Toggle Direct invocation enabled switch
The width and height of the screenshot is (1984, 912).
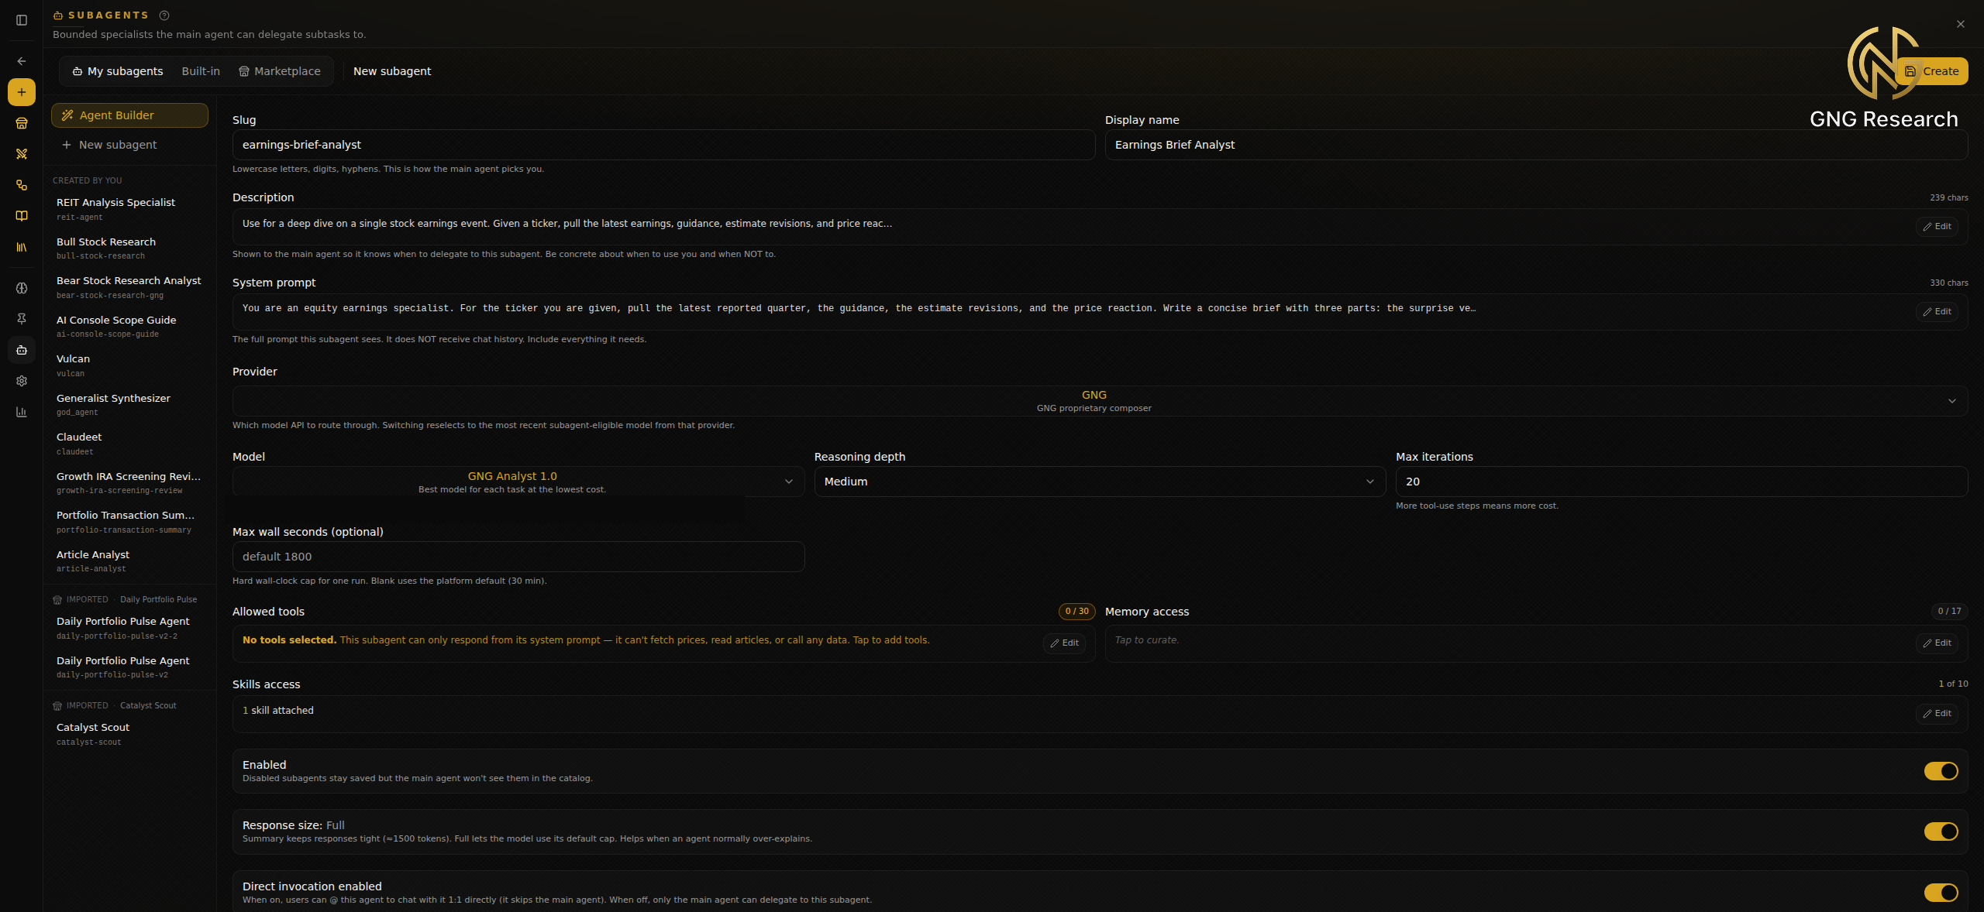[1941, 893]
